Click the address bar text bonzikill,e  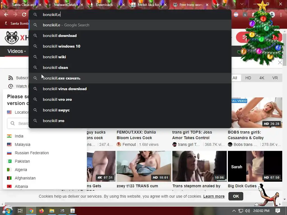click(52, 15)
